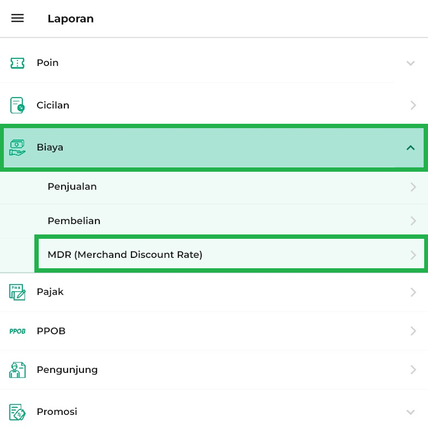The image size is (428, 428).
Task: Expand the Promosi section chevron
Action: [x=411, y=412]
